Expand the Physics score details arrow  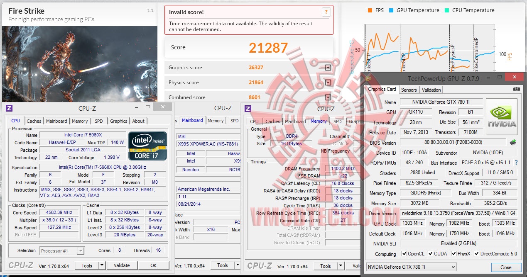328,83
